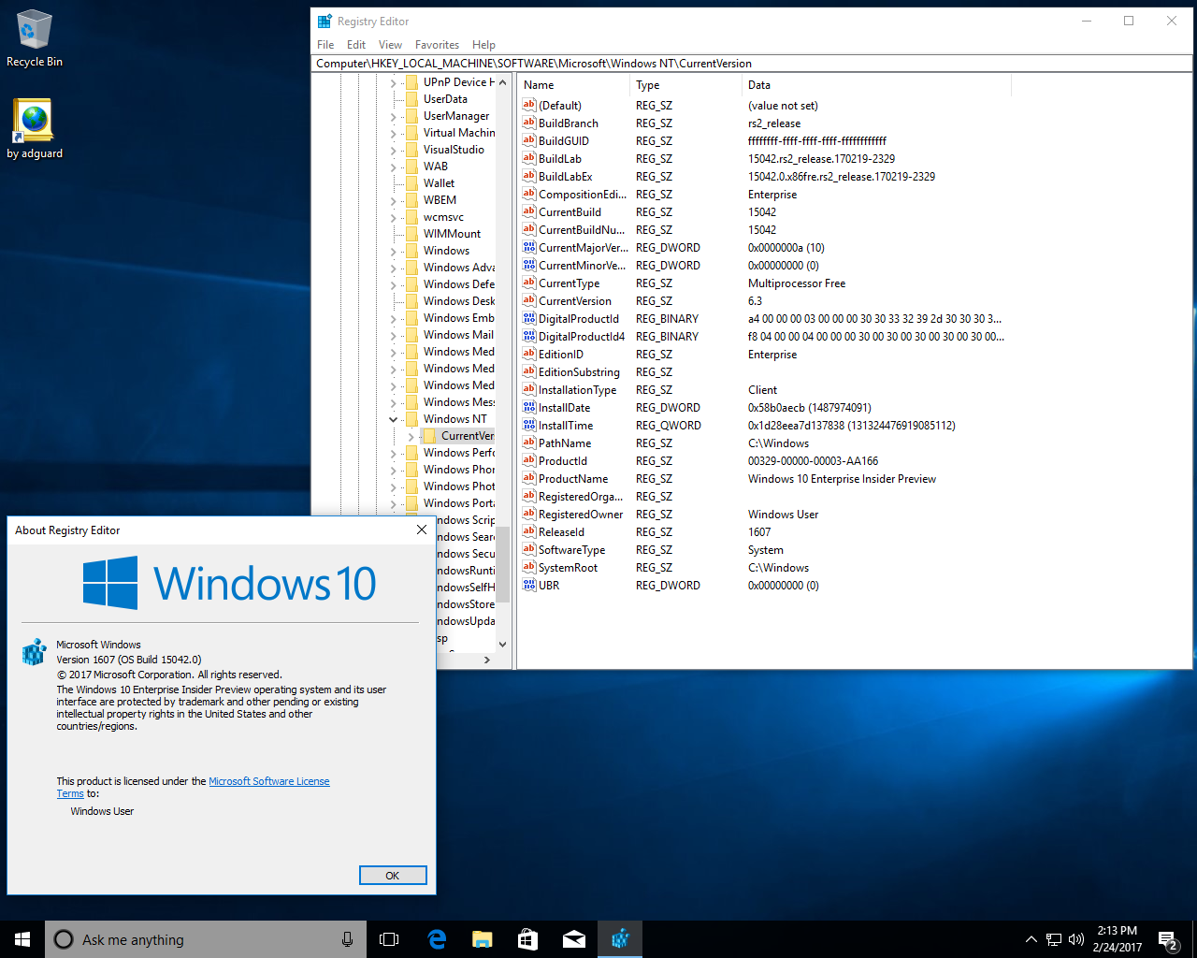Expand the CurrentVersion tree key
1197x958 pixels.
coord(411,436)
